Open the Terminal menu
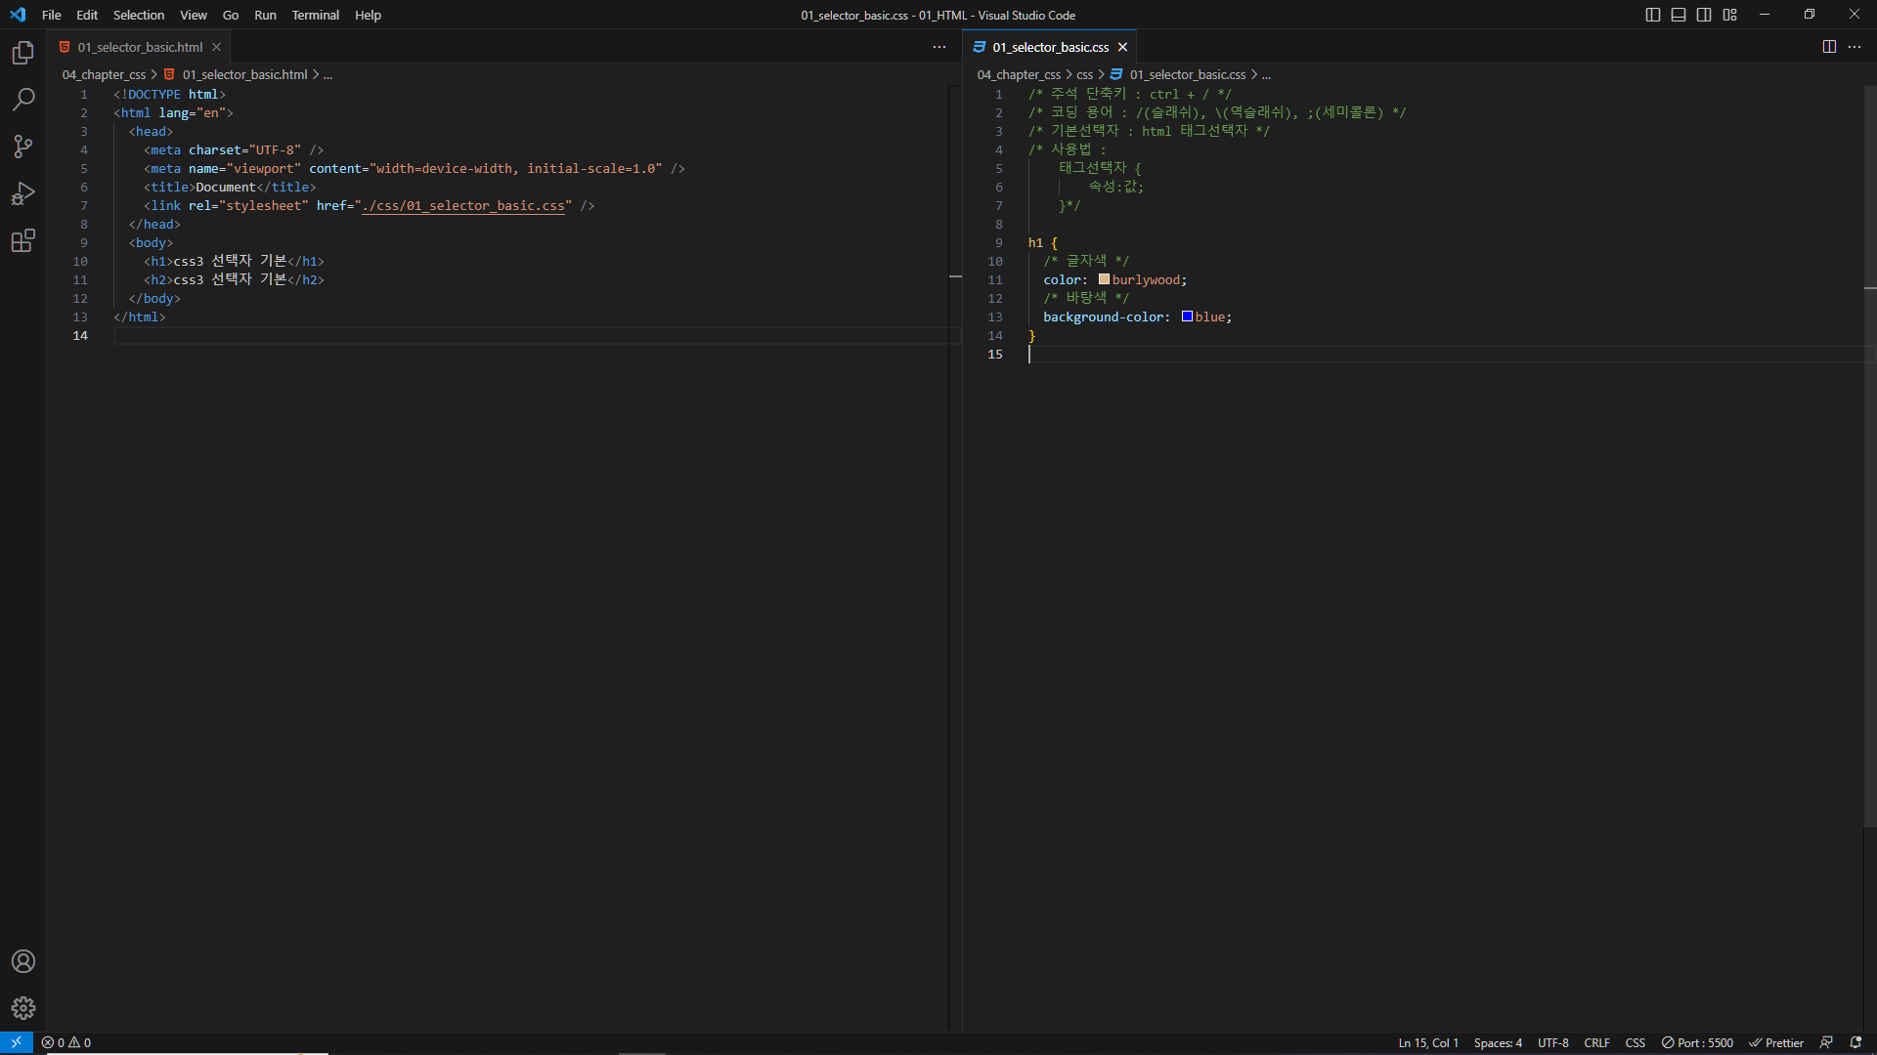This screenshot has height=1055, width=1877. pos(315,15)
